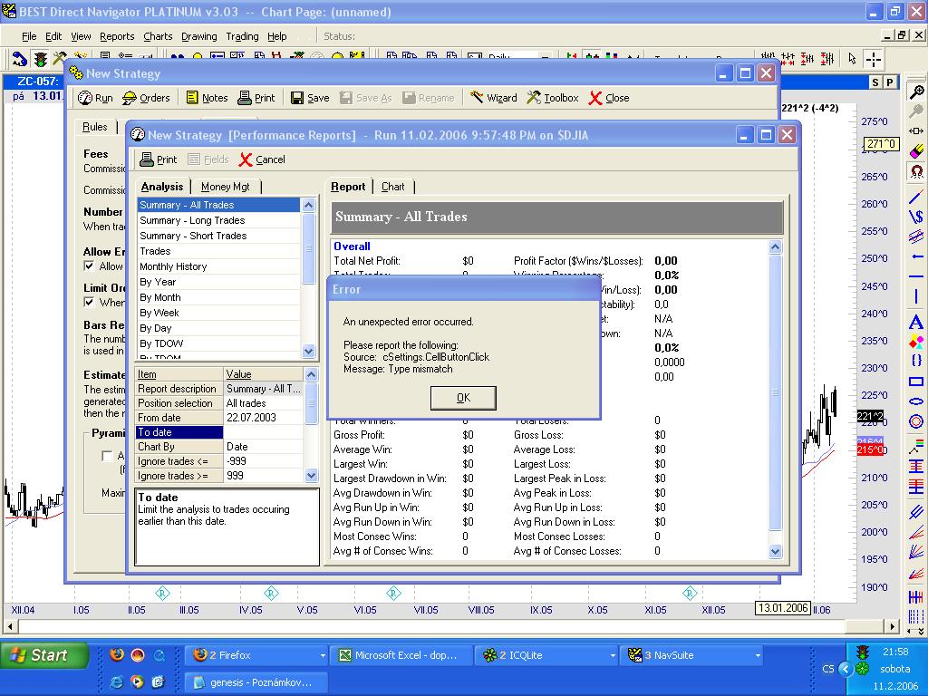
Task: Select the To date value field
Action: click(263, 432)
